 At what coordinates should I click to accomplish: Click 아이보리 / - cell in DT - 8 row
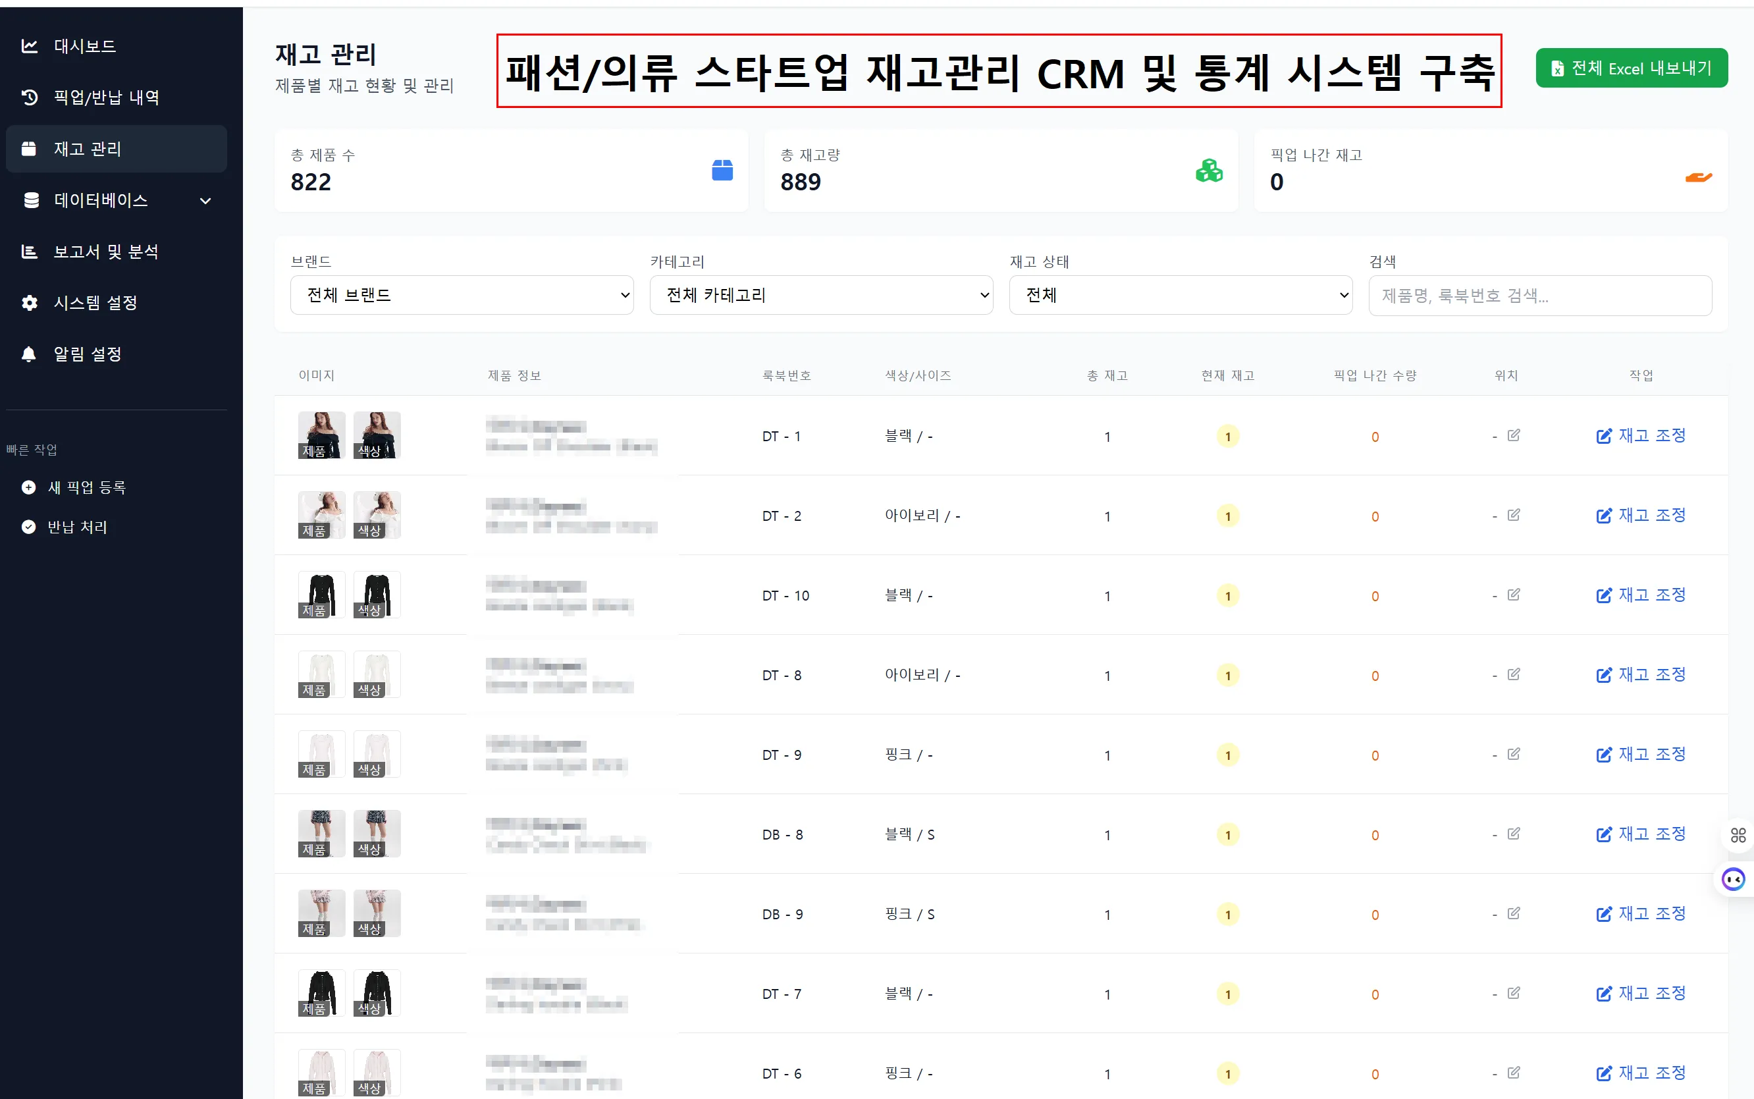(x=922, y=675)
